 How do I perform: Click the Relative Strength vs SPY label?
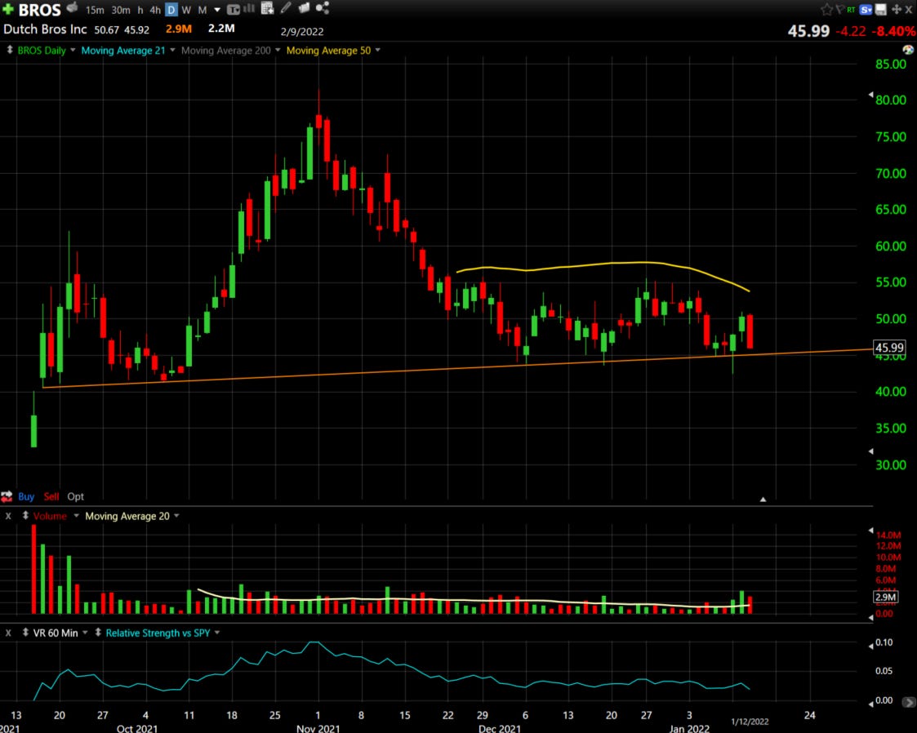(158, 633)
